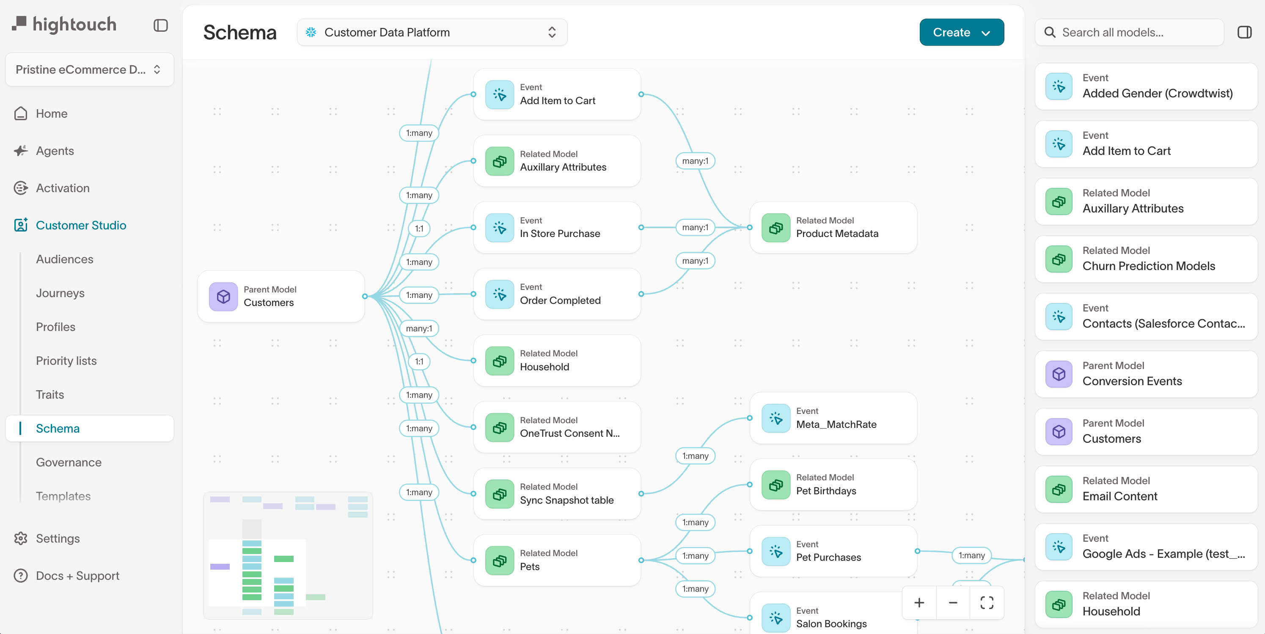Open Templates in the sidebar
This screenshot has width=1265, height=634.
tap(63, 496)
